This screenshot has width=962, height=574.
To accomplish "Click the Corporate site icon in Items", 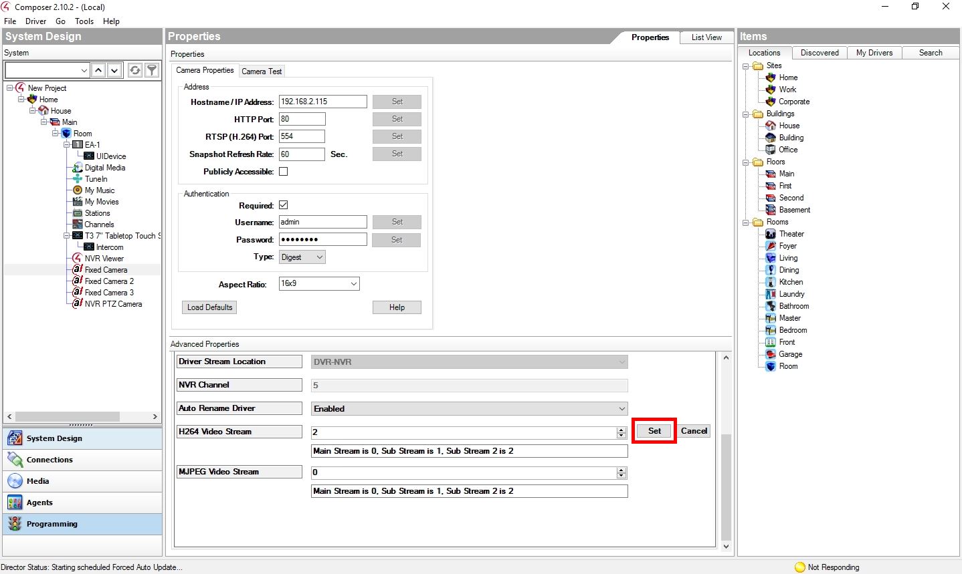I will (x=771, y=102).
